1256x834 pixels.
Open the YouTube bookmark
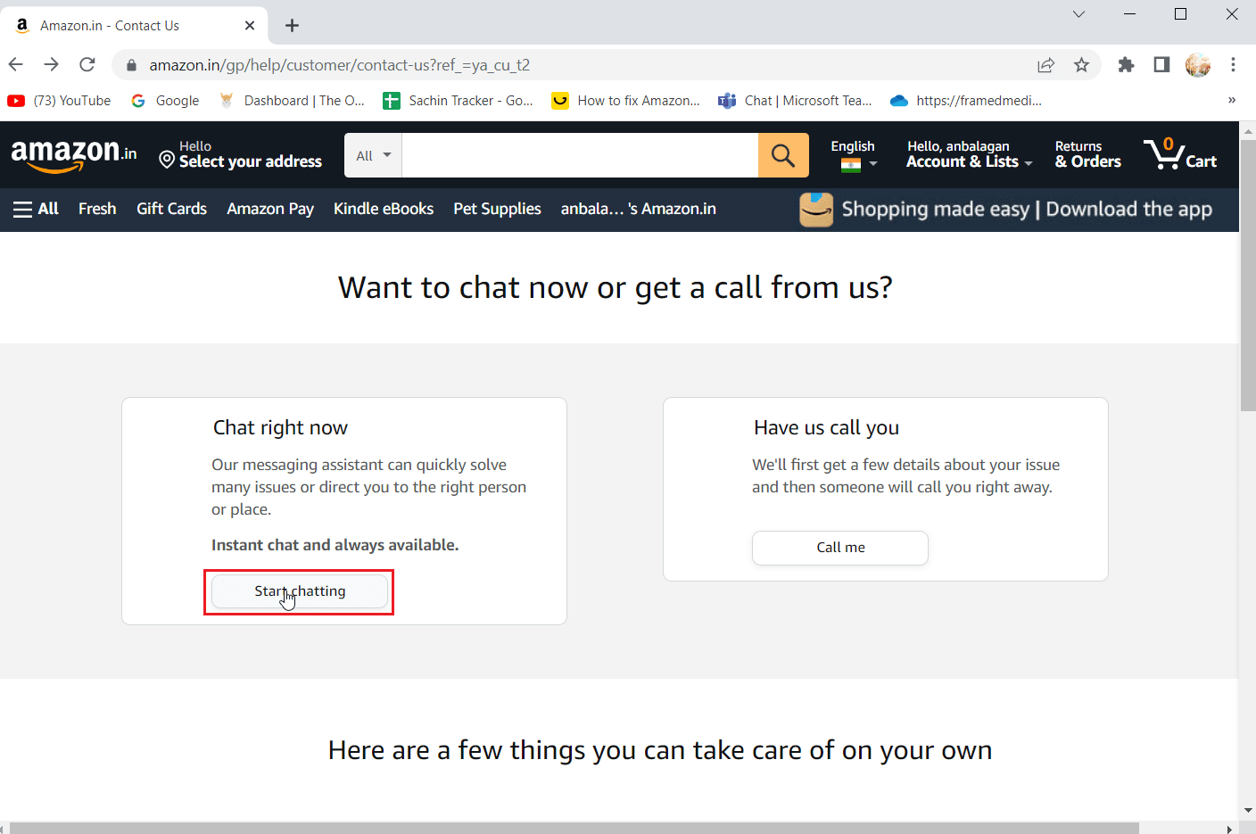click(x=60, y=101)
